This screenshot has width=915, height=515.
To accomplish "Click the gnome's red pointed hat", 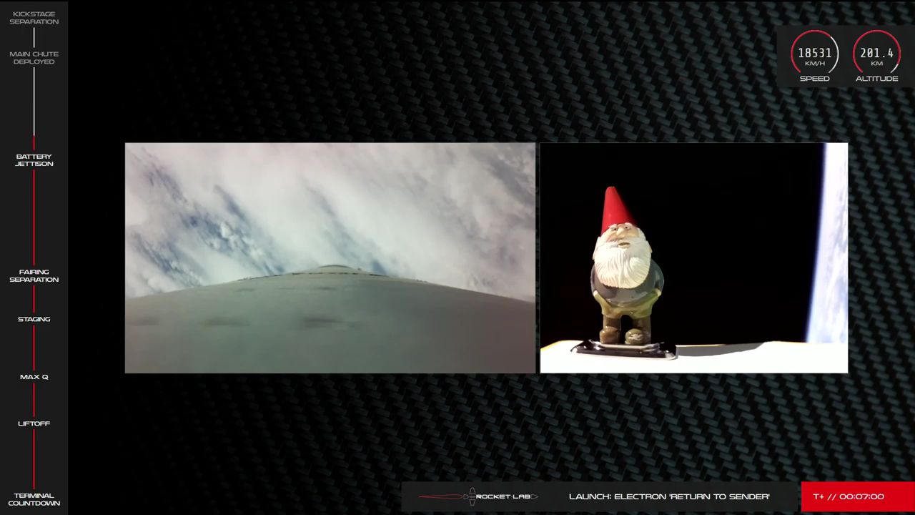I will click(x=615, y=209).
